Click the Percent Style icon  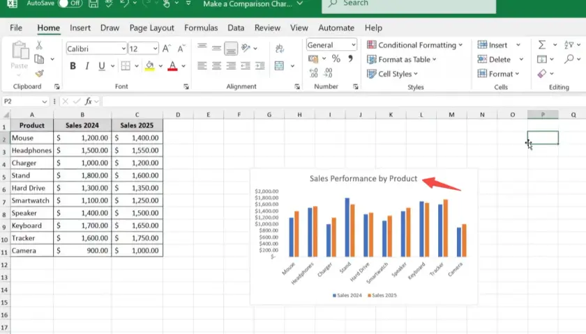(336, 59)
